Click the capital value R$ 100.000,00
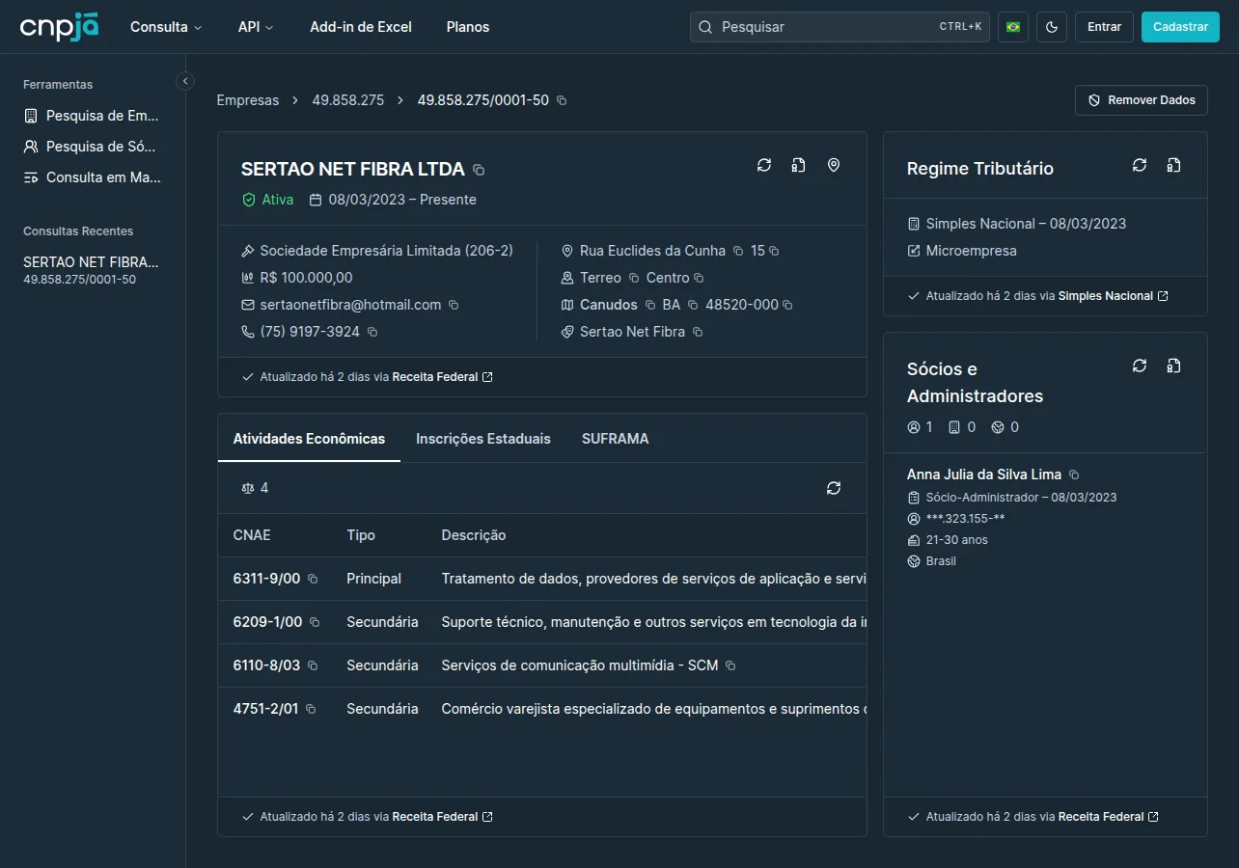 pos(306,278)
